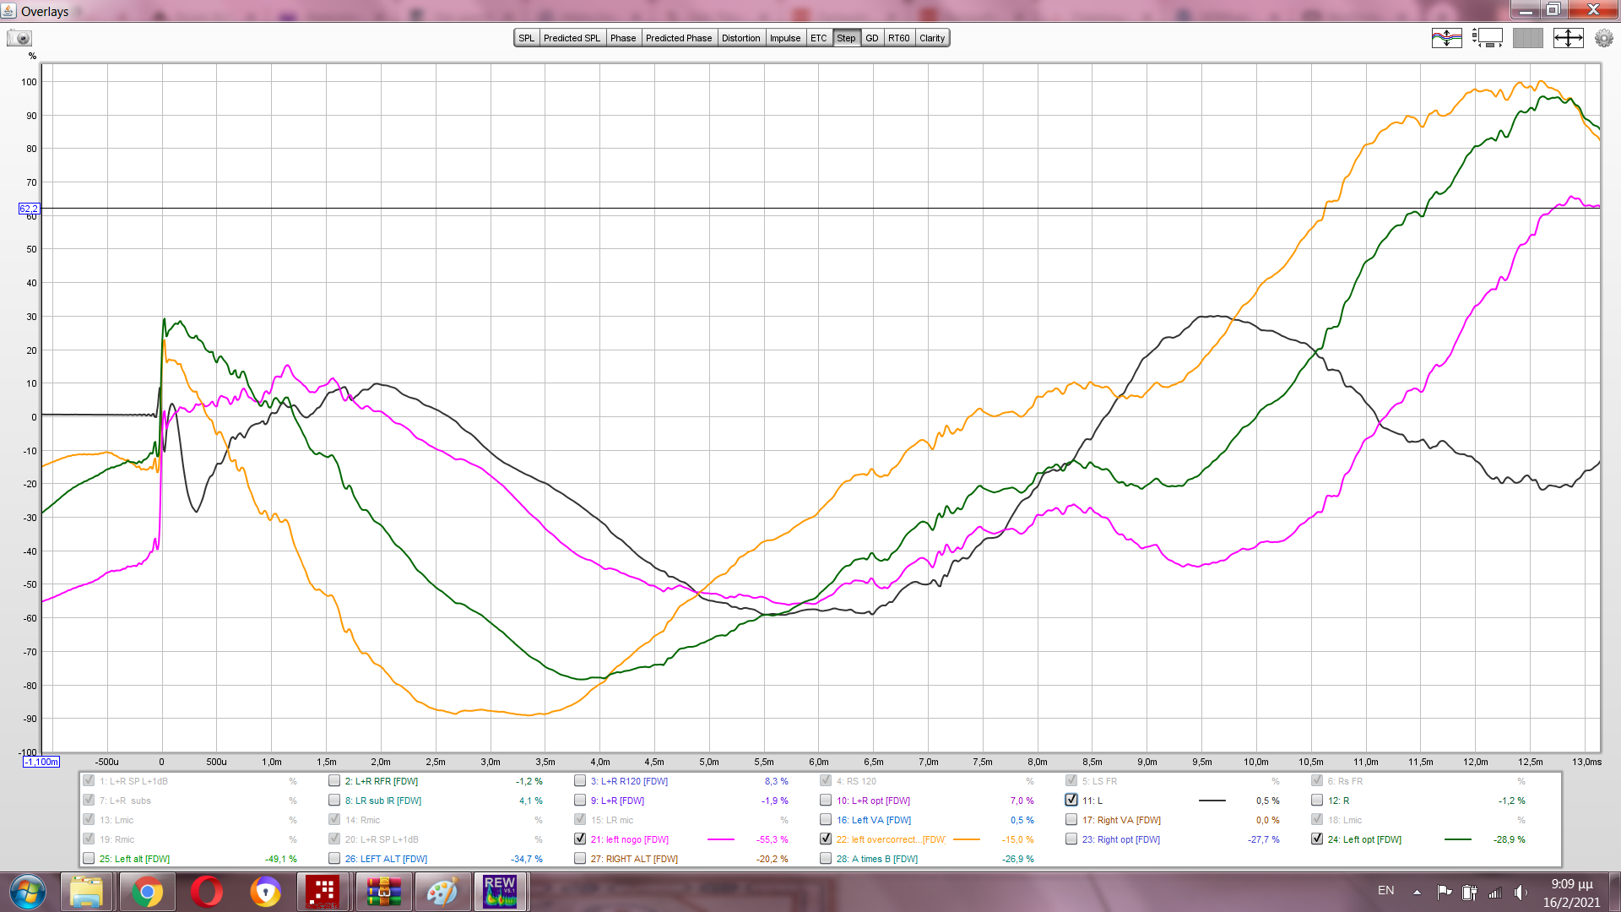1621x912 pixels.
Task: Enable the 12: R trace checkbox
Action: click(x=1317, y=801)
